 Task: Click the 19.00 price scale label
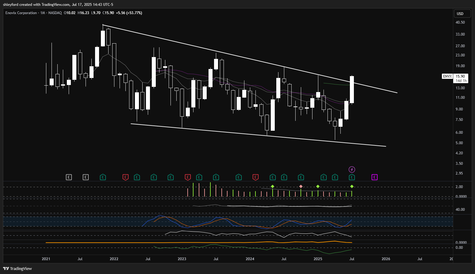coord(460,66)
